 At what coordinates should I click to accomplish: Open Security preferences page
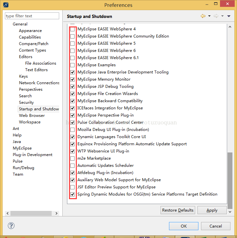26,103
